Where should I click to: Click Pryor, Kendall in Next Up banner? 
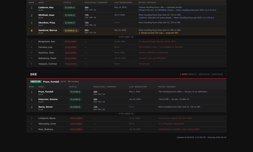coord(51,82)
